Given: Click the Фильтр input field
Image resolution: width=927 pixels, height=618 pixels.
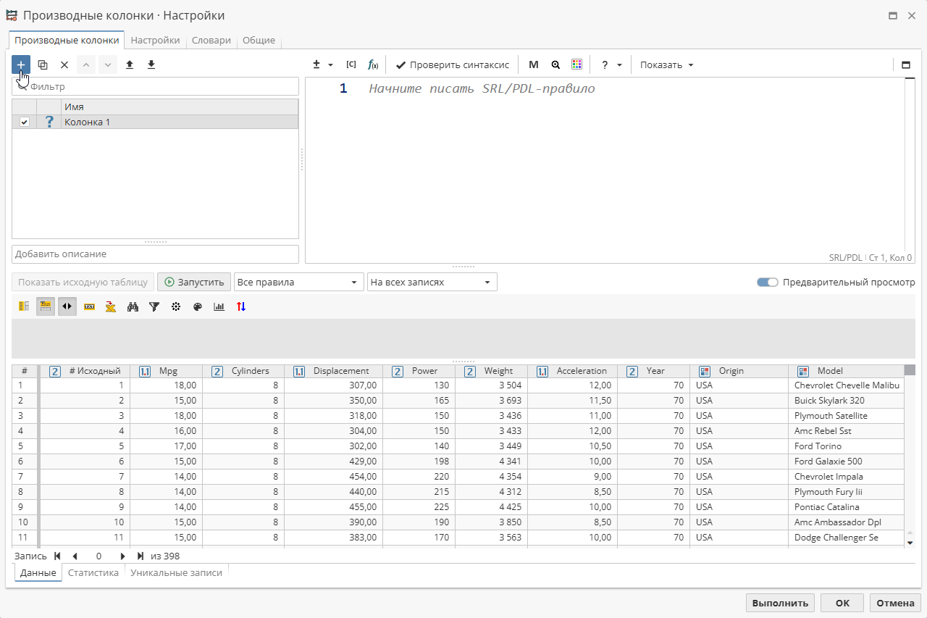Looking at the screenshot, I should (x=155, y=86).
